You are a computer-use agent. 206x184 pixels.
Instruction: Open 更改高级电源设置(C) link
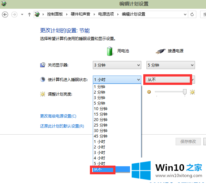pyautogui.click(x=58, y=116)
